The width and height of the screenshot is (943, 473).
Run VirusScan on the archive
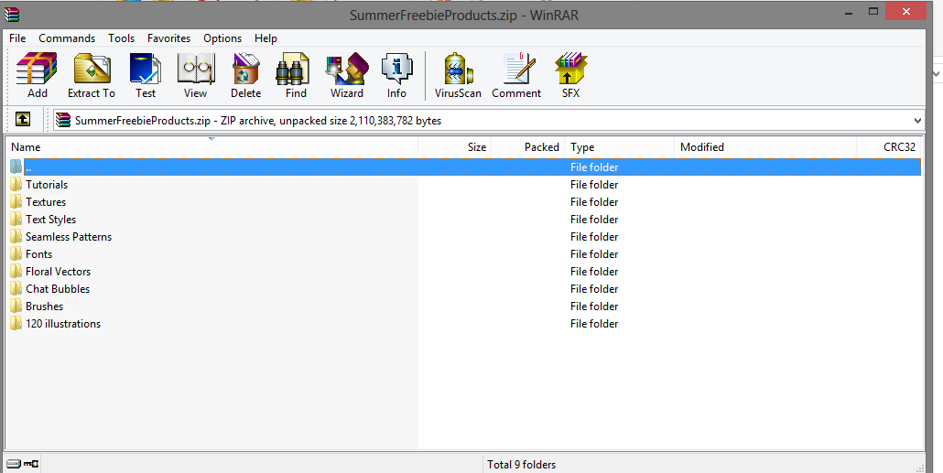coord(459,75)
